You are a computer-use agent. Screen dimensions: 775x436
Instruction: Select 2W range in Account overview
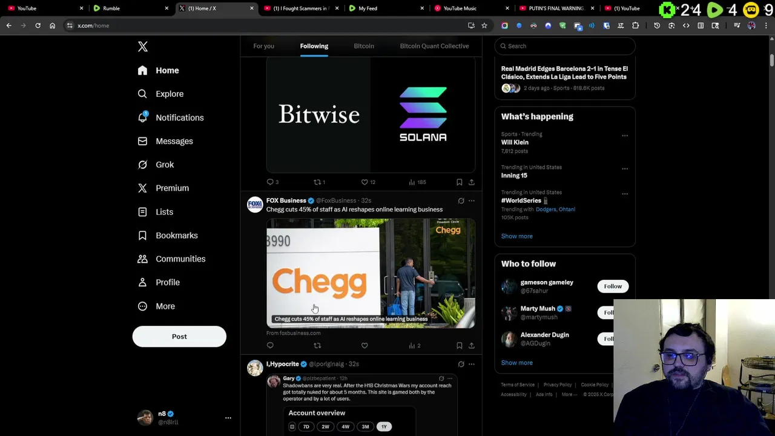tap(325, 427)
